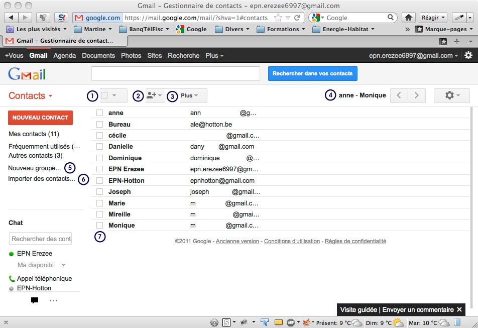Viewport: 478px width, 328px height.
Task: Click the search magnifier in Google box
Action: click(390, 18)
